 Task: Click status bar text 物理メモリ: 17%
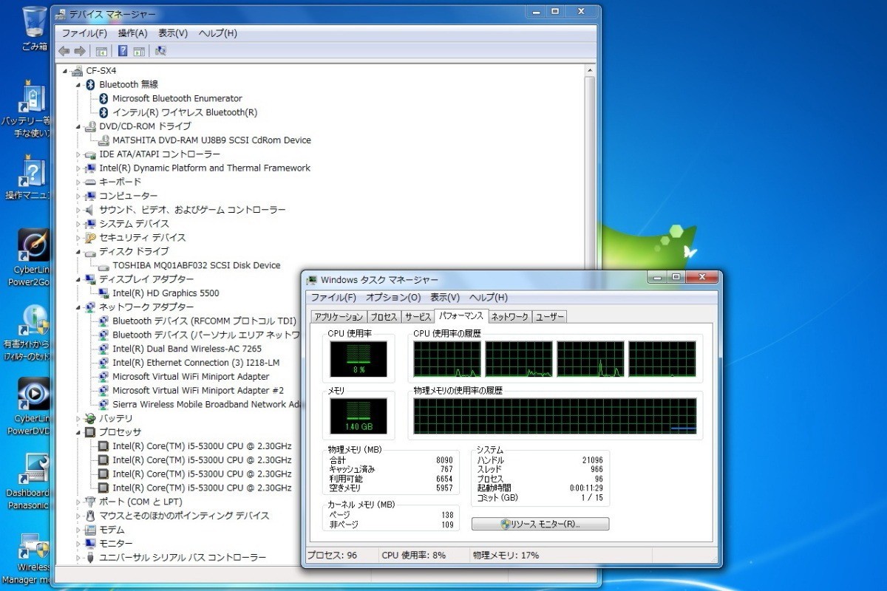pyautogui.click(x=506, y=556)
